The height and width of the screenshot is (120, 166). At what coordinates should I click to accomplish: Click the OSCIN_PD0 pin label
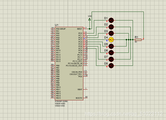[77, 72]
